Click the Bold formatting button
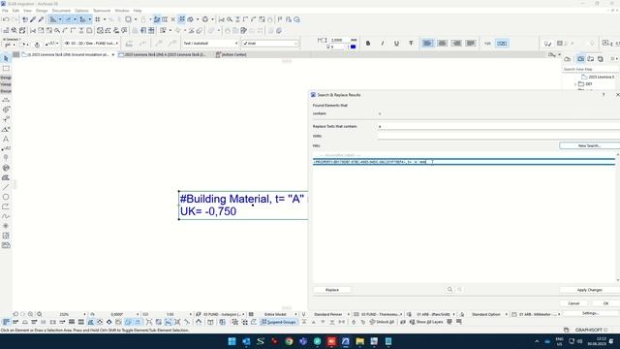Screen dimensions: 620x349 click(x=368, y=43)
